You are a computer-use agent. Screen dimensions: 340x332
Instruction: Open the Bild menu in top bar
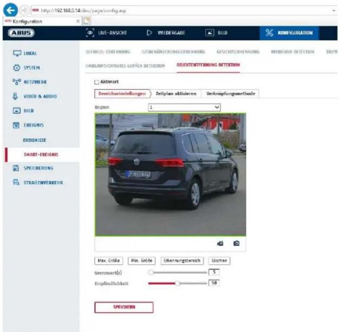217,33
